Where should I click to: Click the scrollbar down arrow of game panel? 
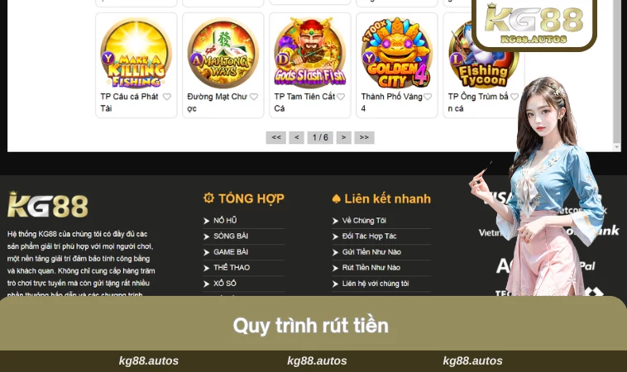pos(617,147)
